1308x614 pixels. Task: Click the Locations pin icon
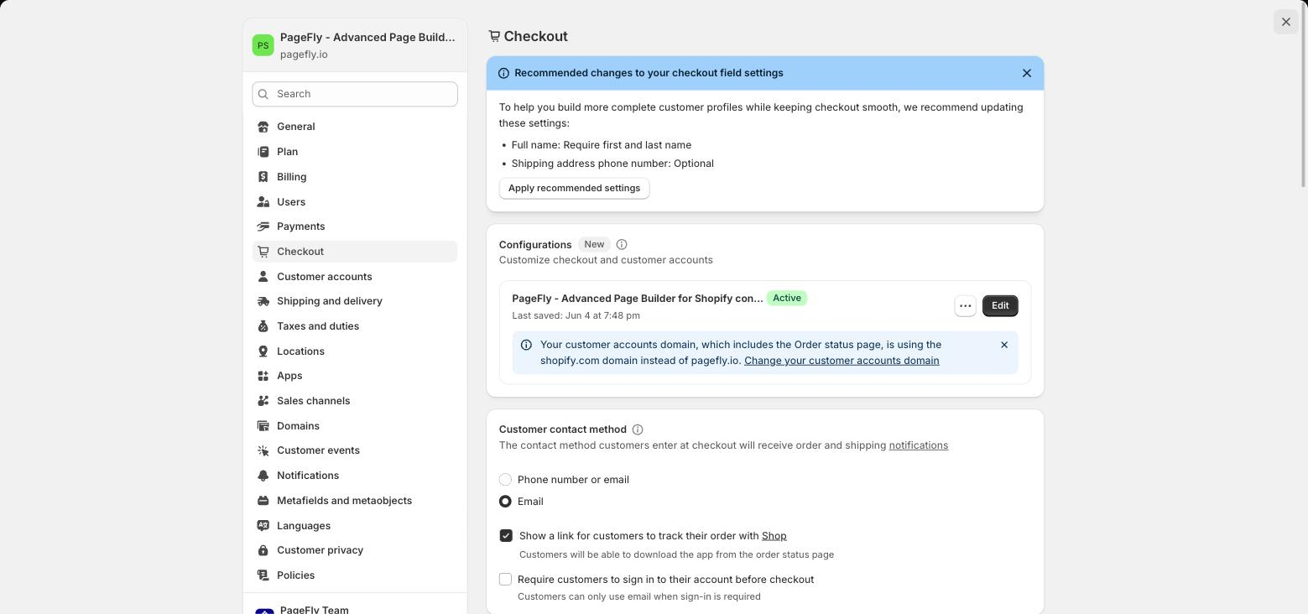pyautogui.click(x=263, y=351)
